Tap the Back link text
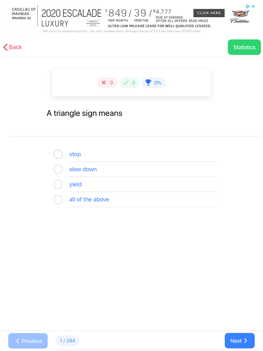Viewport: 263px width, 351px height. point(16,47)
